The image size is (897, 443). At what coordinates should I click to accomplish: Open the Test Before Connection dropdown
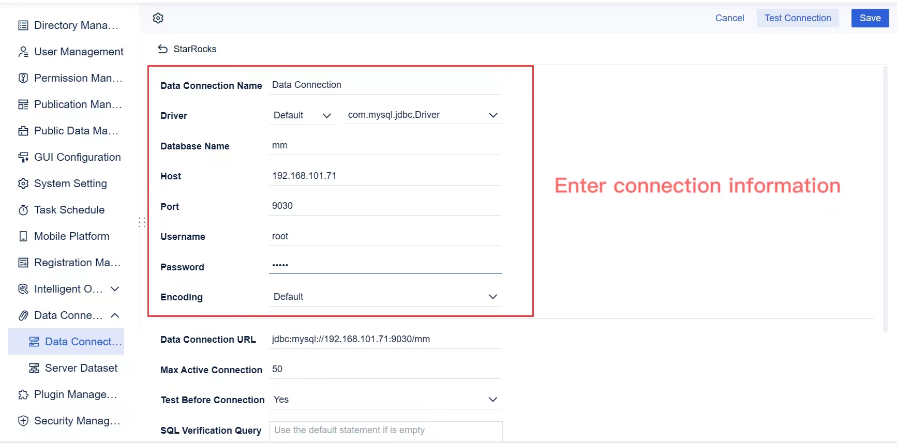[x=385, y=400]
